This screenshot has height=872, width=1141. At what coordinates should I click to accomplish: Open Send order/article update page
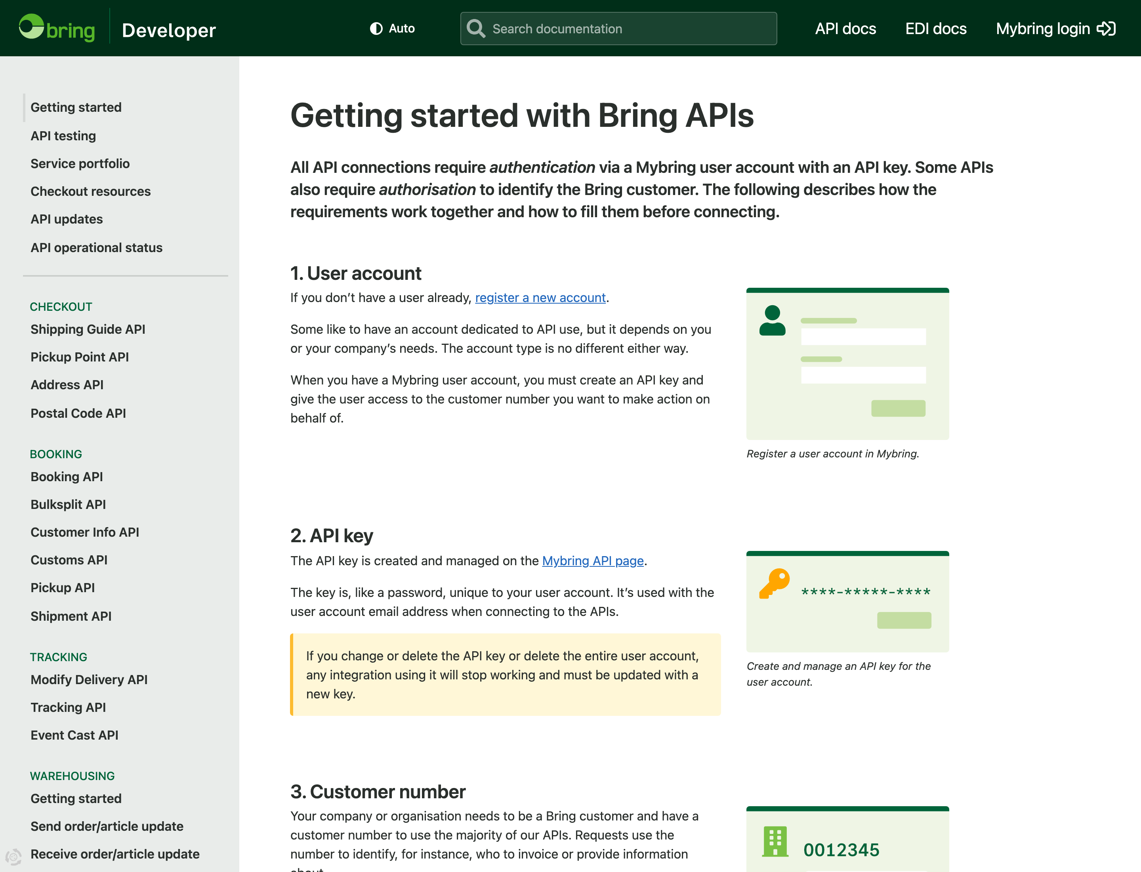[107, 826]
